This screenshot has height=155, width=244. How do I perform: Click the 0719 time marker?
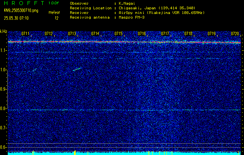(211, 34)
